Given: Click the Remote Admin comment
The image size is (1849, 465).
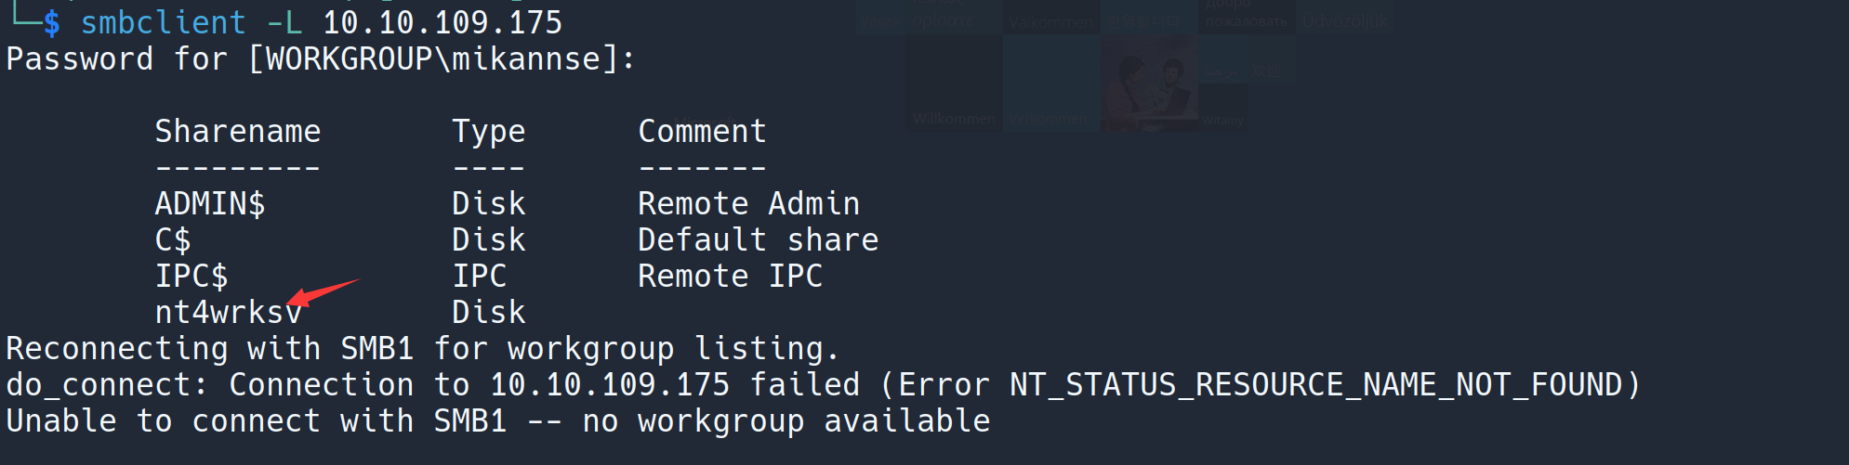Looking at the screenshot, I should coord(748,204).
